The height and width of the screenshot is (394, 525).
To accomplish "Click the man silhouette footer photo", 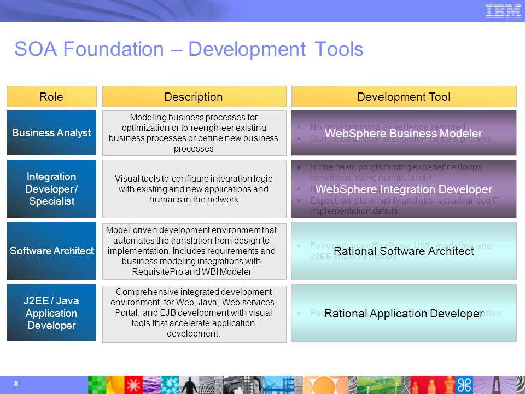I will click(189, 385).
